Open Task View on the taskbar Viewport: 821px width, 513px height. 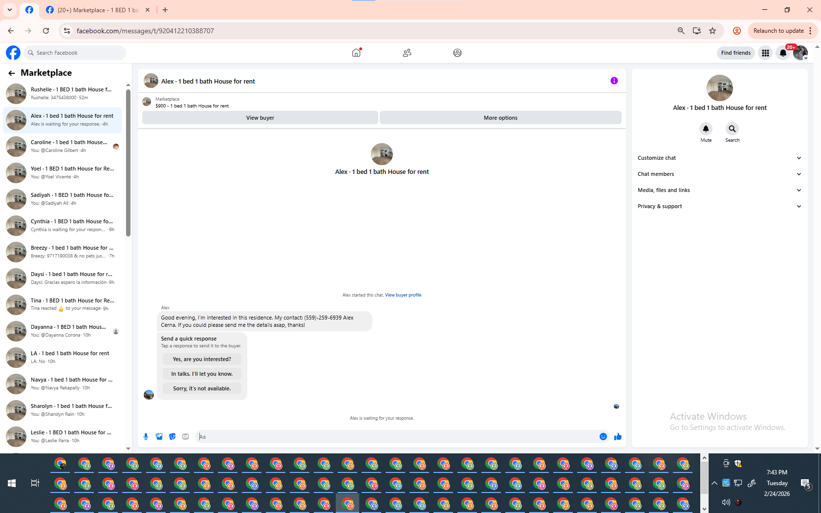[x=35, y=483]
